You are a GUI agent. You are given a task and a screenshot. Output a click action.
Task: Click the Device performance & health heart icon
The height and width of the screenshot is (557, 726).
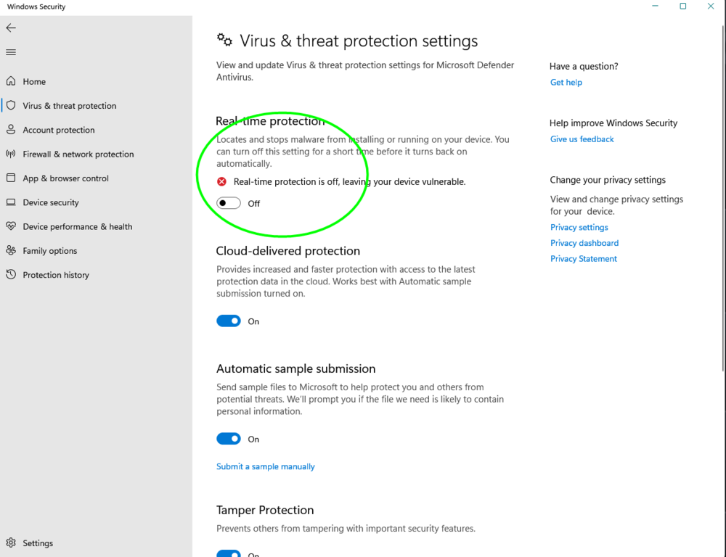(11, 226)
